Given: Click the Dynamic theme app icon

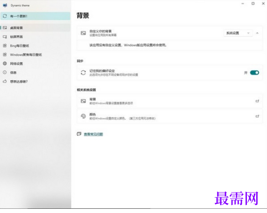Looking at the screenshot, I should click(5, 5).
